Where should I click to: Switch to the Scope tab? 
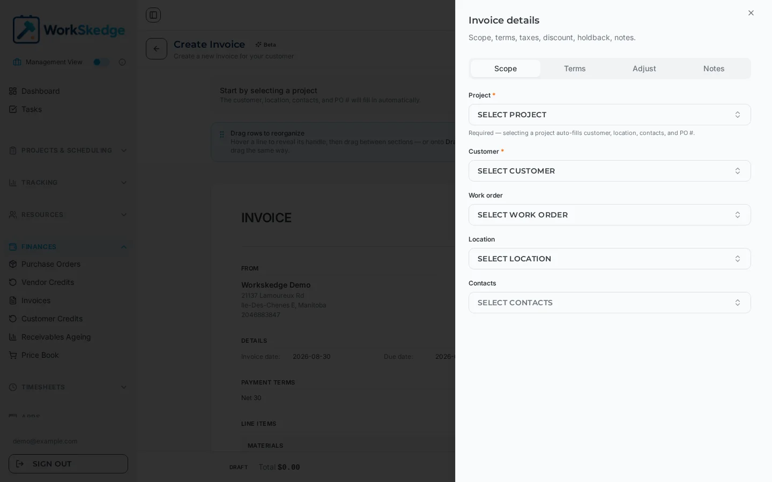click(506, 69)
